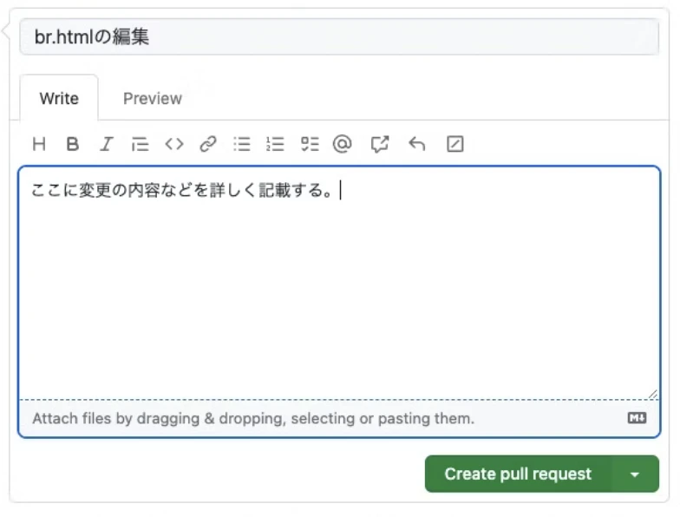The height and width of the screenshot is (517, 680).
Task: Apply bold formatting with the B icon
Action: (x=73, y=144)
